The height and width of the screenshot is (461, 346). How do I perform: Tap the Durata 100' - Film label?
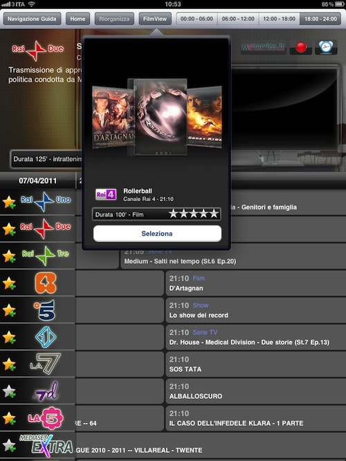point(119,215)
